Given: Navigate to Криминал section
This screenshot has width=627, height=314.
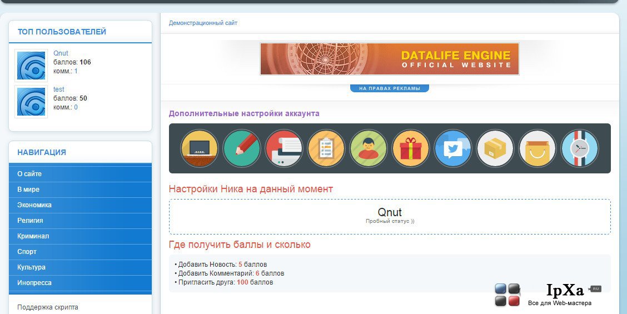Looking at the screenshot, I should click(81, 236).
